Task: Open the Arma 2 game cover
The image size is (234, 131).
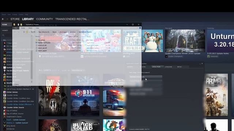Action: click(x=216, y=95)
